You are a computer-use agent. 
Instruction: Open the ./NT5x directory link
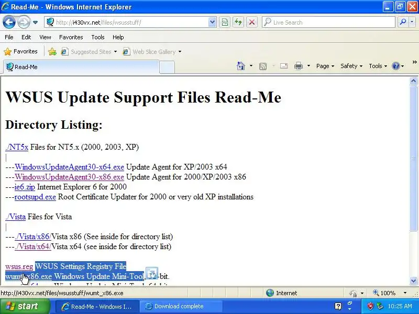pos(17,147)
